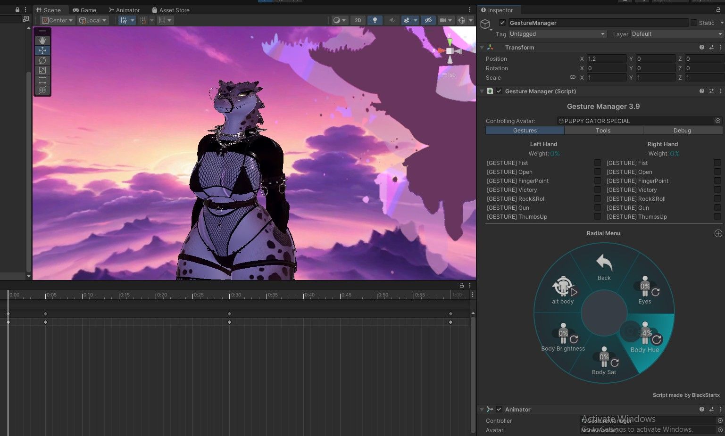The width and height of the screenshot is (725, 436).
Task: Open Transform component preset settings icon
Action: 711,48
